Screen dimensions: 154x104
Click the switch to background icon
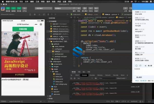pos(91,8)
